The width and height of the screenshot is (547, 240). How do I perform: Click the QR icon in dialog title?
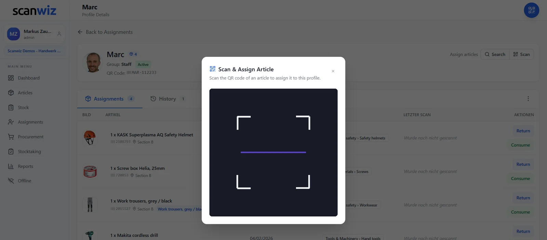point(213,69)
